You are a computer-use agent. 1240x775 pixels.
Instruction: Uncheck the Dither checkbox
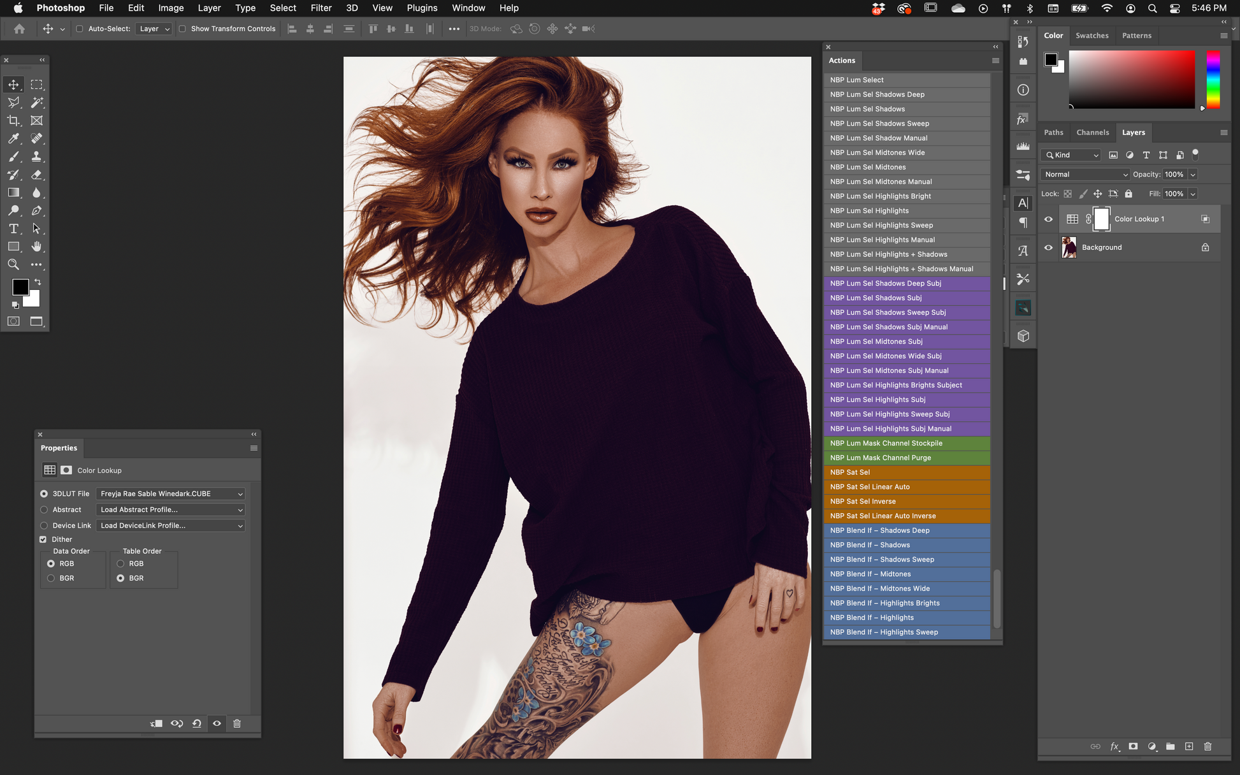[43, 539]
